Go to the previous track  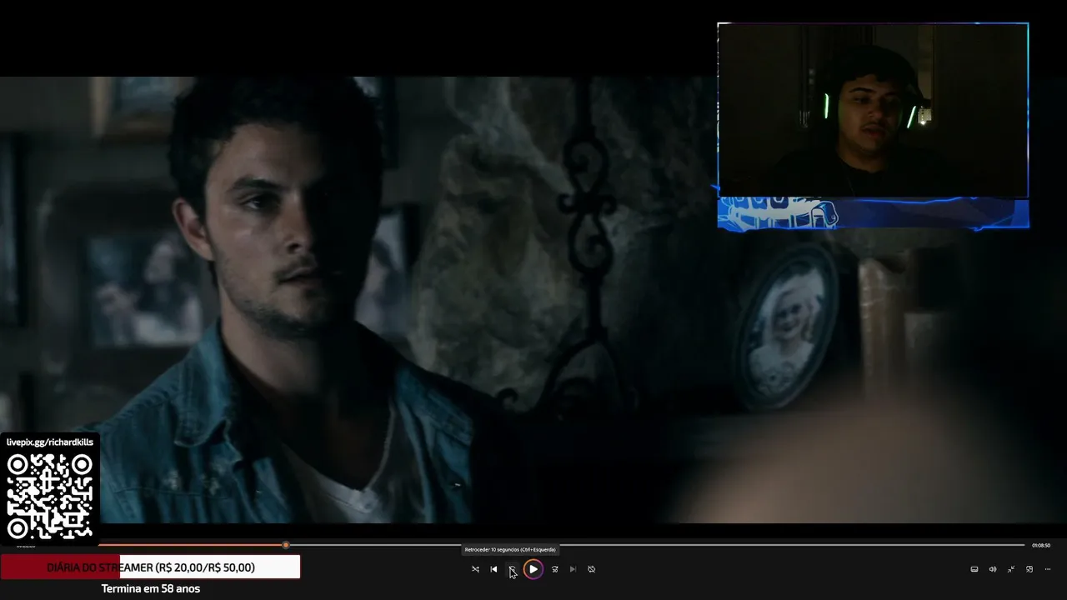[x=493, y=569]
